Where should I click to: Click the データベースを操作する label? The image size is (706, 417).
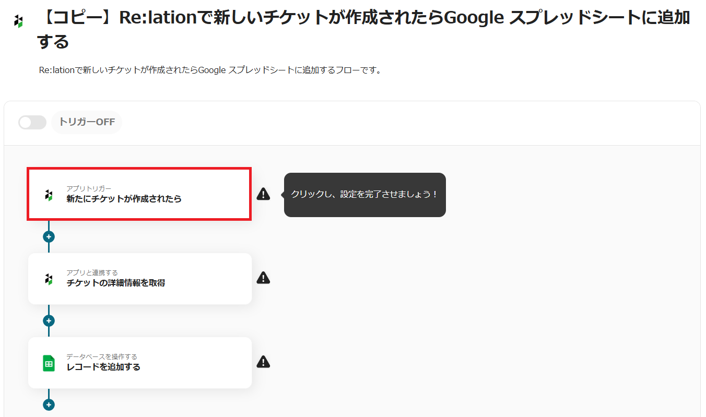coord(101,356)
